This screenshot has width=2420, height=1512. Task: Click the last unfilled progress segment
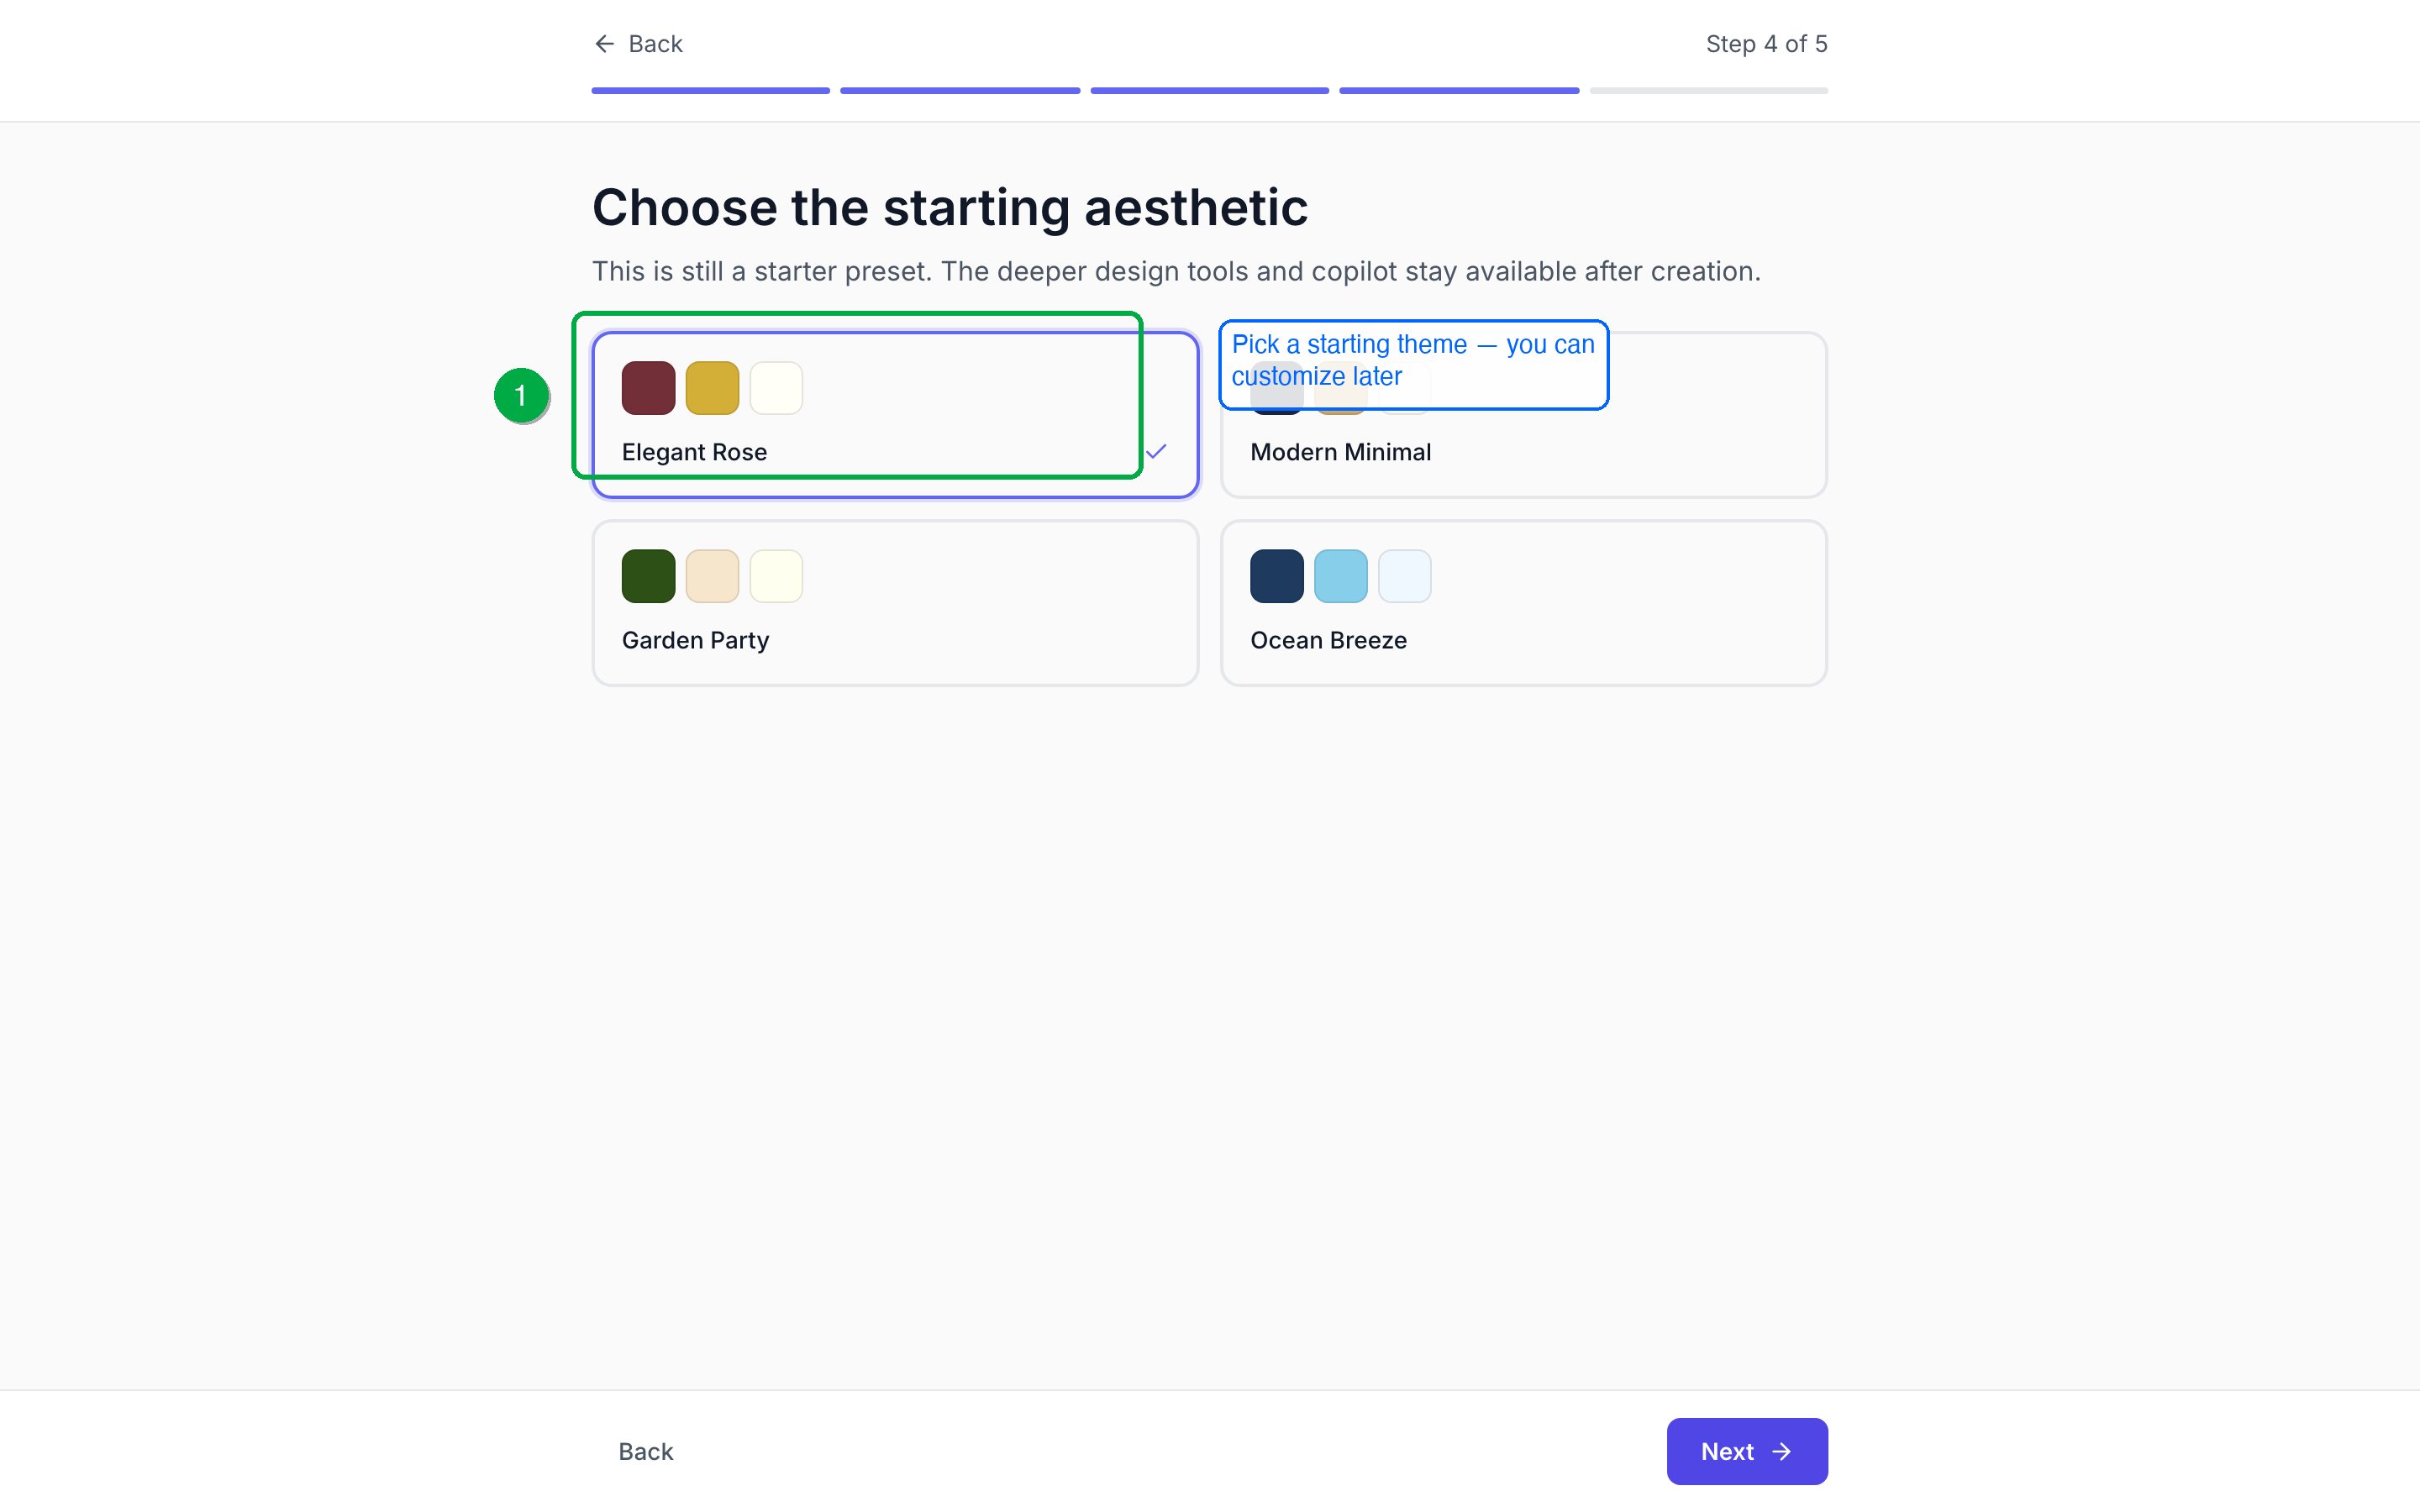1708,91
